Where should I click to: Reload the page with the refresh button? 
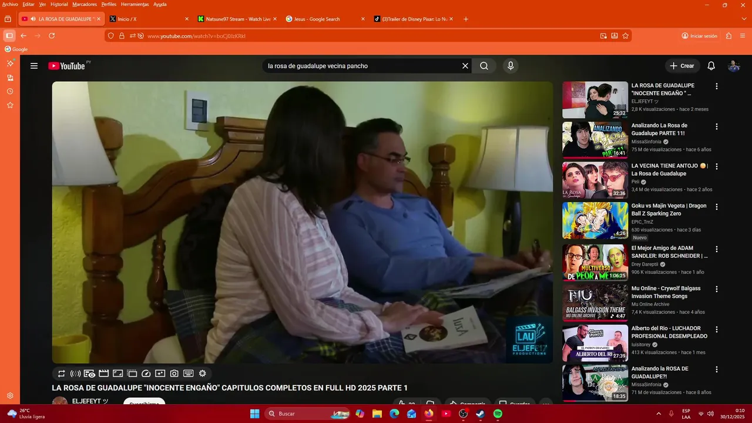pyautogui.click(x=52, y=36)
